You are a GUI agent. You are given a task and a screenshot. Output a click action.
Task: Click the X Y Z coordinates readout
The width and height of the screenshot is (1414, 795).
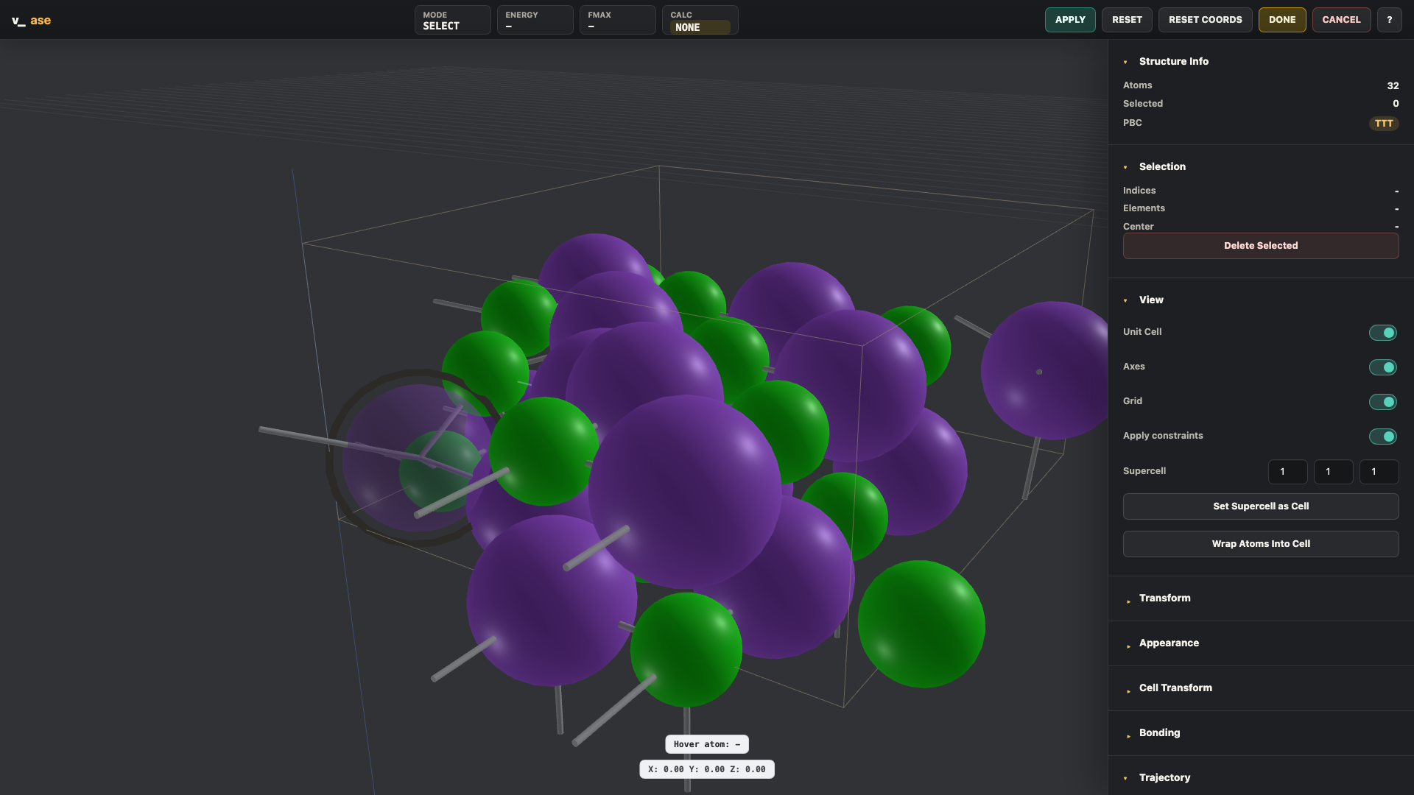(707, 770)
